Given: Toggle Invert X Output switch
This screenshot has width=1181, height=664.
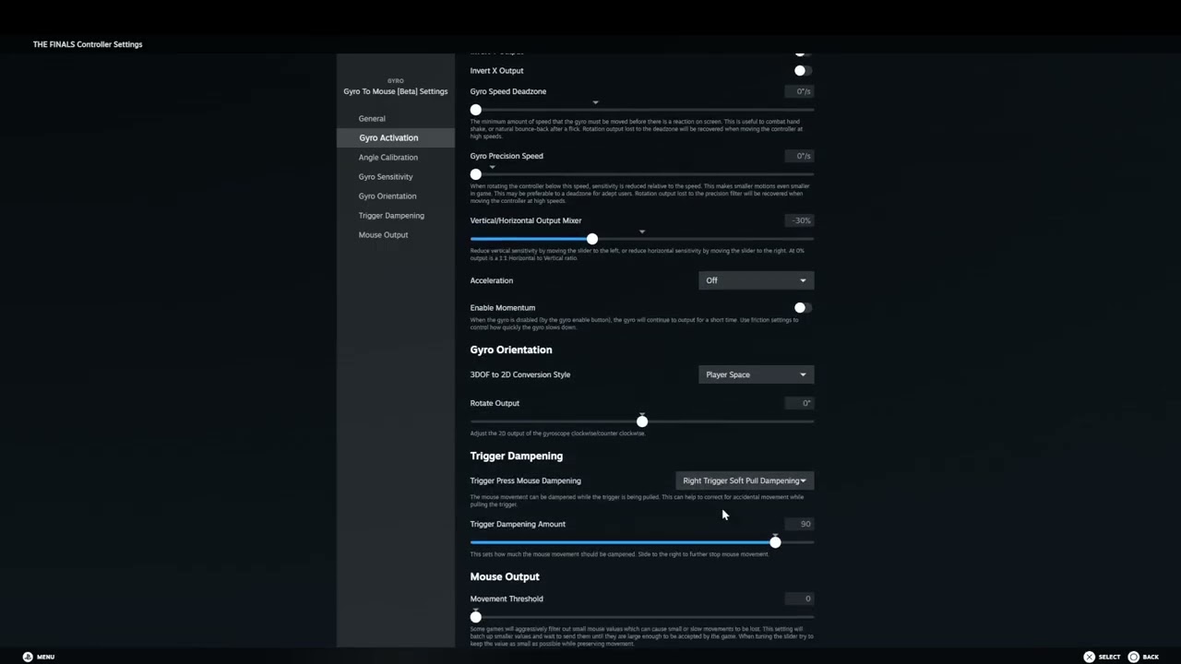Looking at the screenshot, I should (803, 70).
